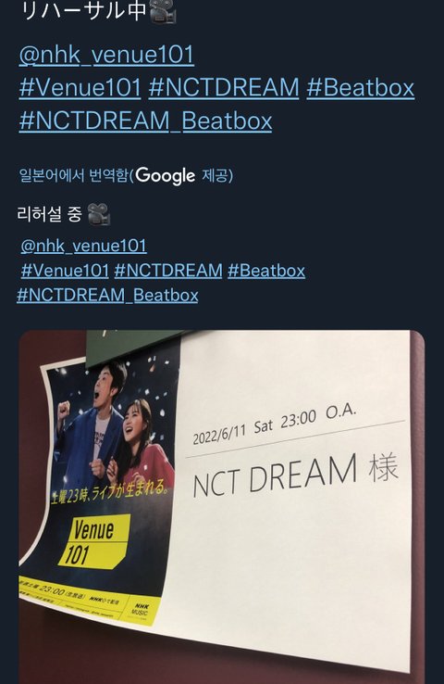Open #NCTDREAM hashtag in the Korean translation
The width and height of the screenshot is (444, 684).
pyautogui.click(x=168, y=271)
